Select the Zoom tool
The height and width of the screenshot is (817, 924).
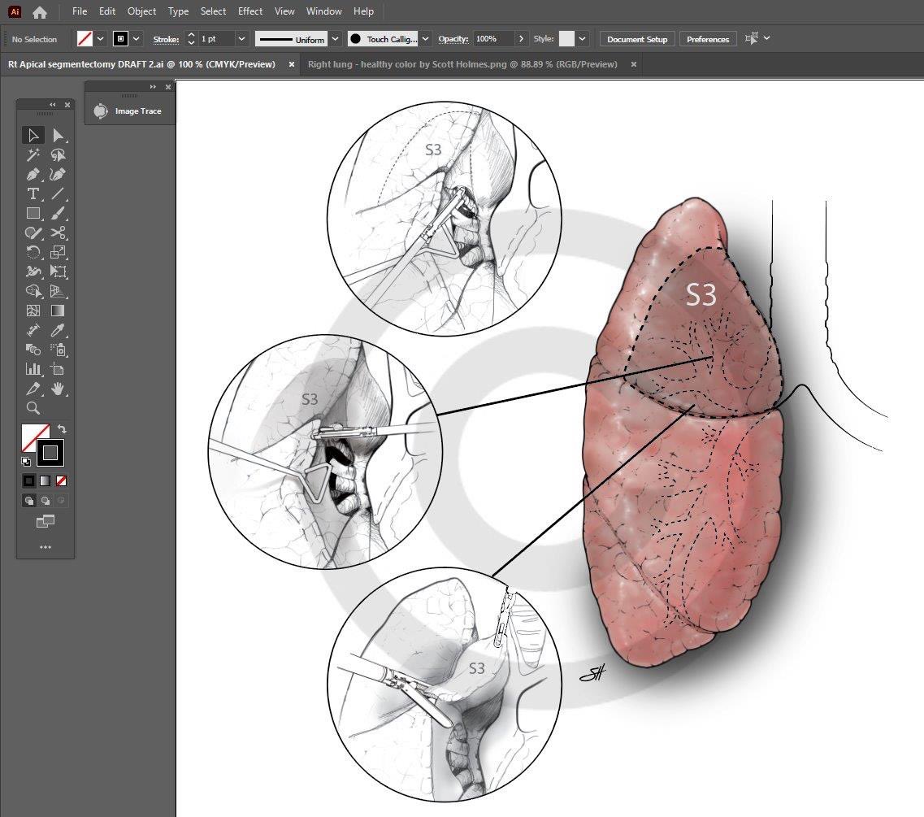(33, 408)
